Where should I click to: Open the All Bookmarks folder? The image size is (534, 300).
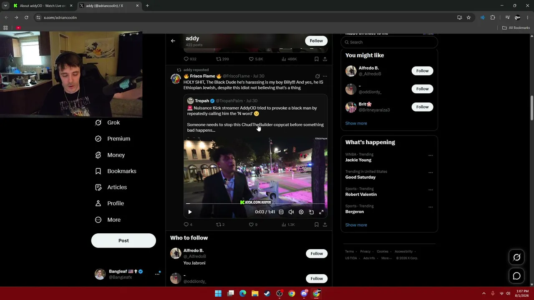516,28
